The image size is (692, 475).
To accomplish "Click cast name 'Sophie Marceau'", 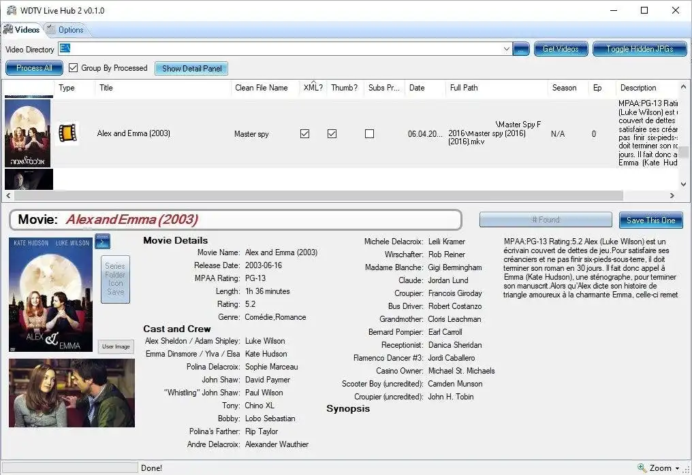I will coord(271,367).
